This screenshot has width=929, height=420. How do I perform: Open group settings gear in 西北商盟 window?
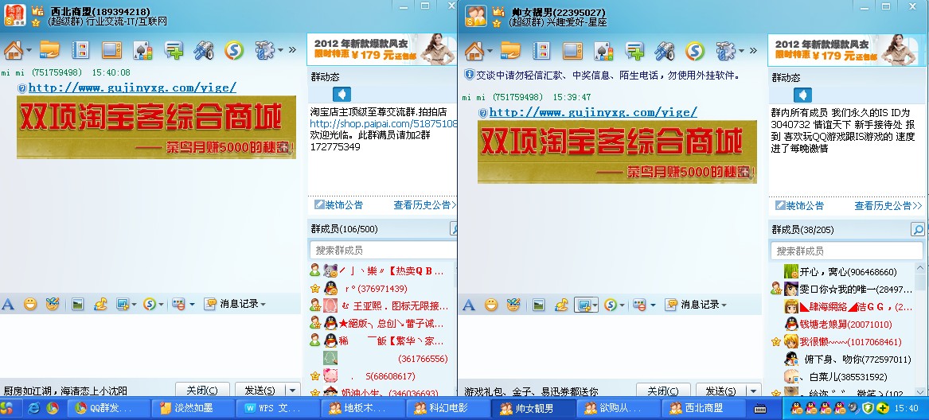coord(265,50)
